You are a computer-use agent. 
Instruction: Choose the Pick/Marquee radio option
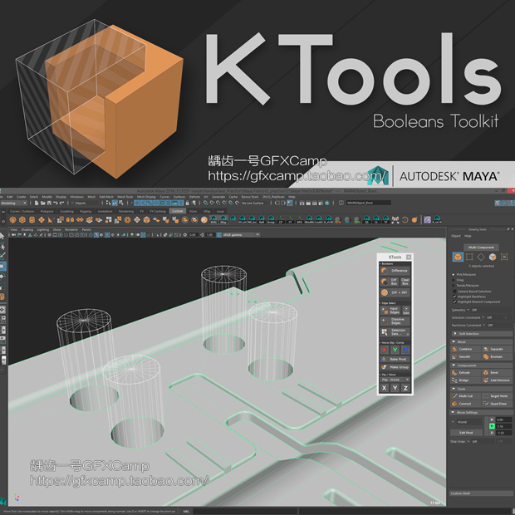click(x=454, y=274)
